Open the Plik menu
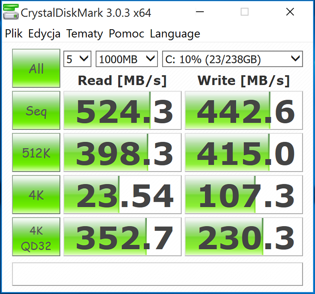This screenshot has height=294, width=315. pos(14,34)
